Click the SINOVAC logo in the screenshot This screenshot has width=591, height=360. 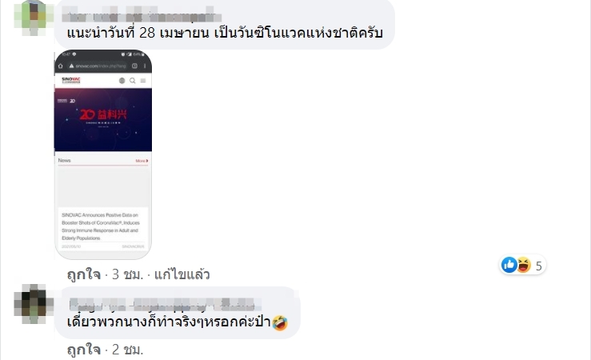pyautogui.click(x=71, y=80)
